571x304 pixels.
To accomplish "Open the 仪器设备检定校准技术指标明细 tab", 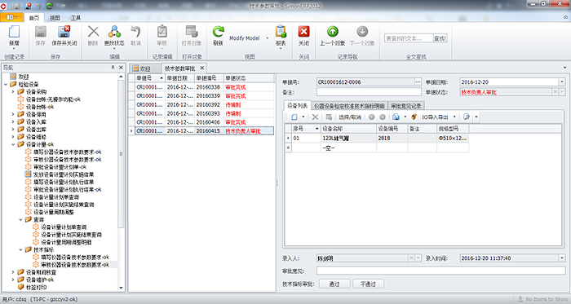I will [350, 106].
